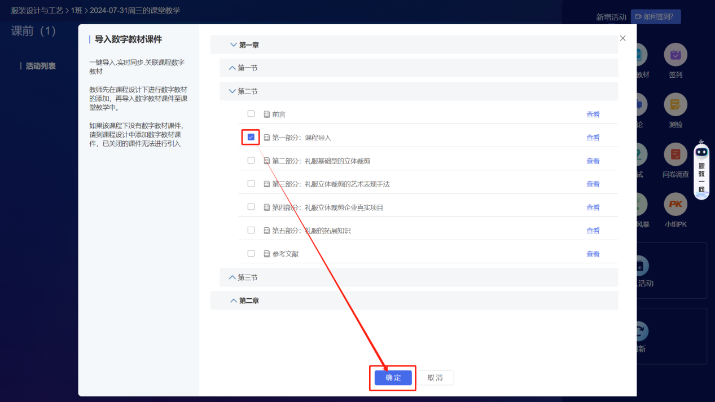
Task: Open 如何签到 help button
Action: point(656,16)
